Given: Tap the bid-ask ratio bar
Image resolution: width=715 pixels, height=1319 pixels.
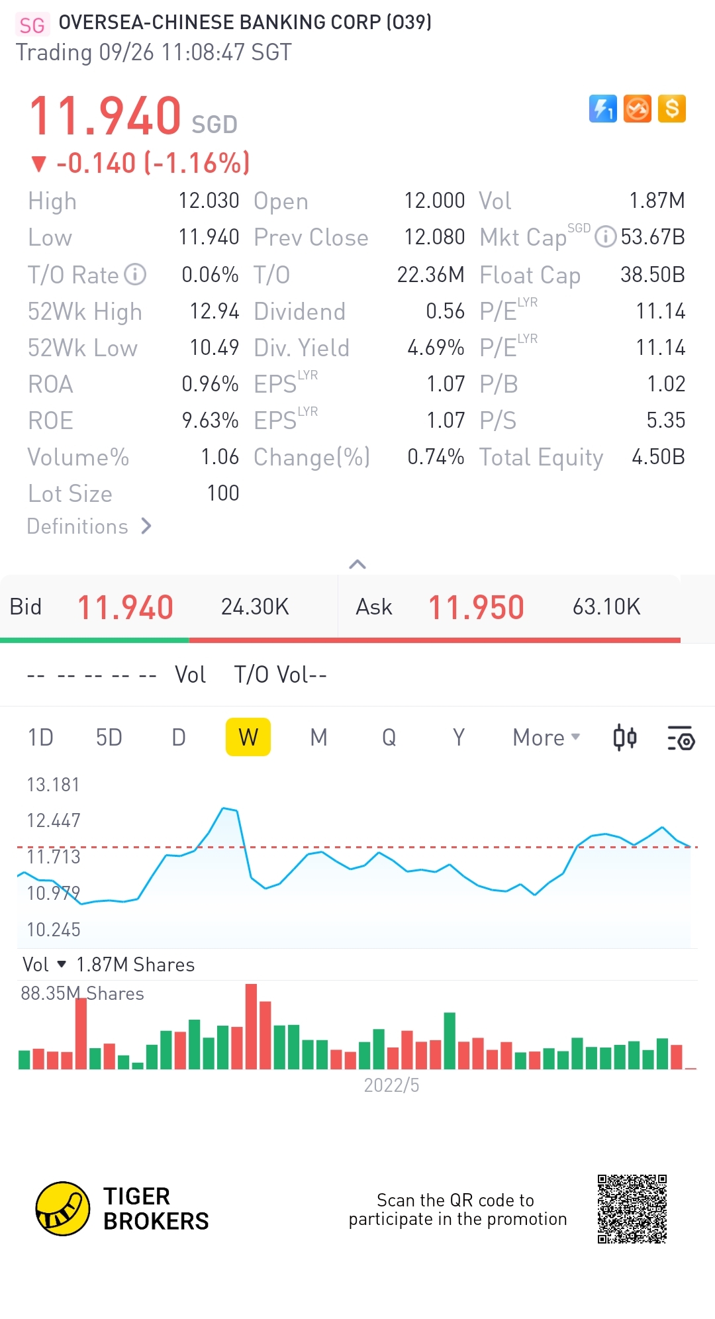Looking at the screenshot, I should click(340, 640).
